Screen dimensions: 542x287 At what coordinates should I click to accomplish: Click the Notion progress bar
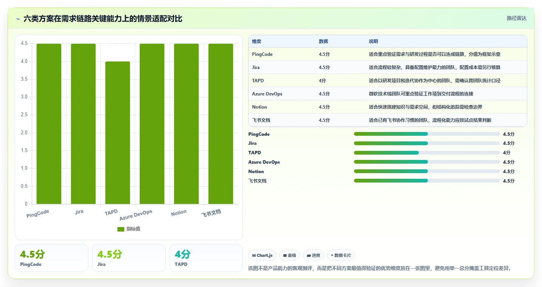pos(427,172)
